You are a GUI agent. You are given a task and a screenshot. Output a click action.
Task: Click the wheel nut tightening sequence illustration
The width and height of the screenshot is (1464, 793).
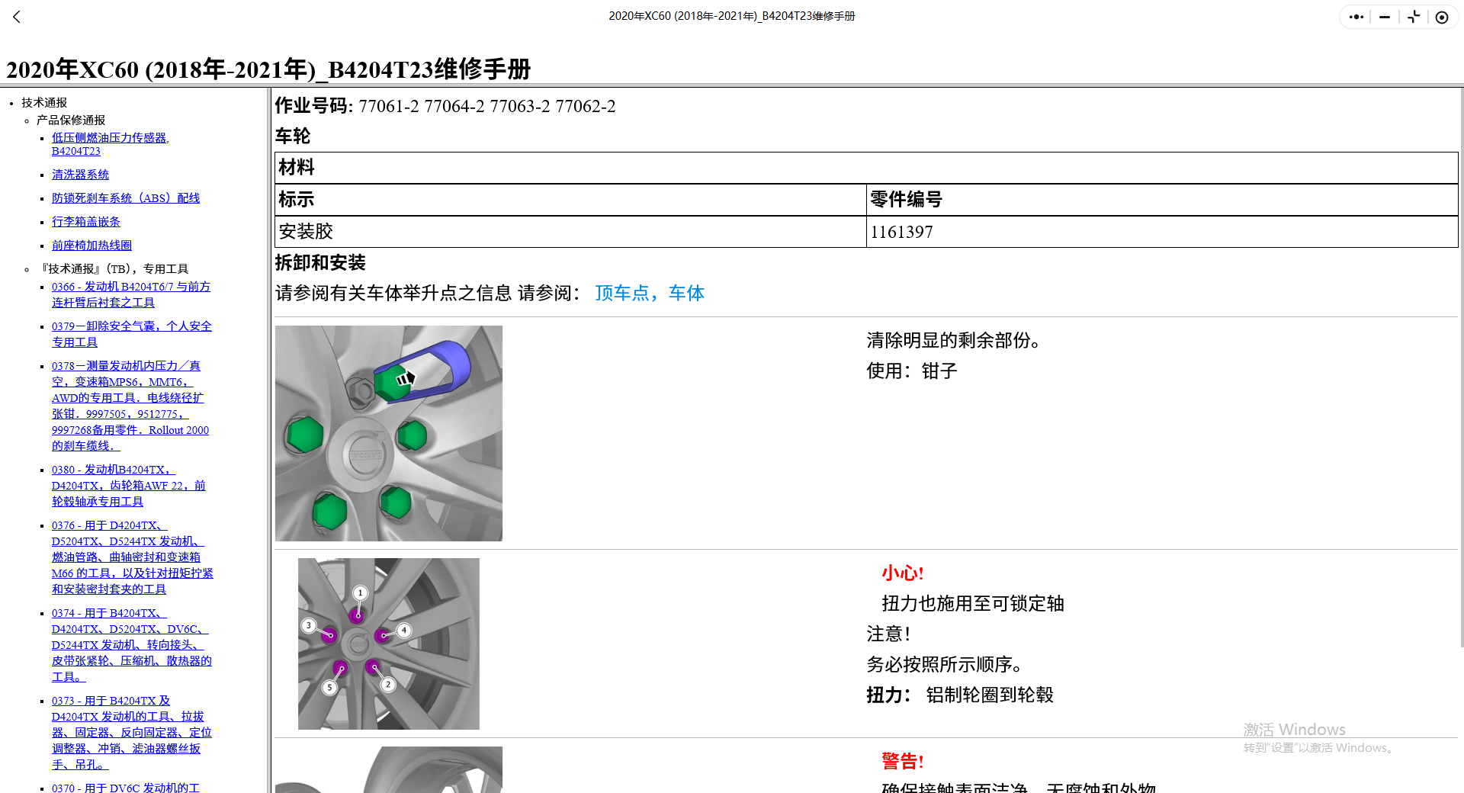[389, 644]
